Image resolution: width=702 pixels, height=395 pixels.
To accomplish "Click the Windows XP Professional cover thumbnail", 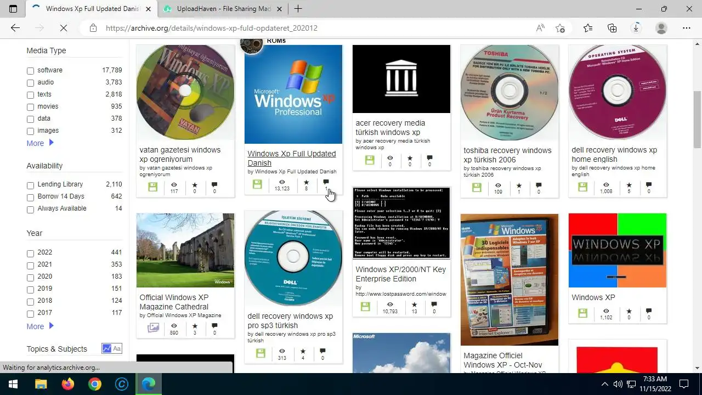I will 293,94.
